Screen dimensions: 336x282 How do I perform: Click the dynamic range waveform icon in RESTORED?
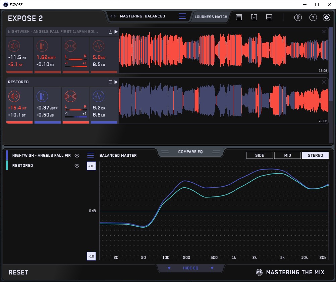(x=98, y=97)
